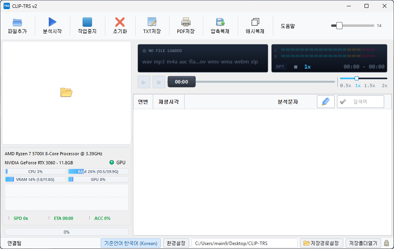Viewport: 394px width, 249px height.
Task: Click the checkmark icon beside 검색어
Action: (x=343, y=102)
